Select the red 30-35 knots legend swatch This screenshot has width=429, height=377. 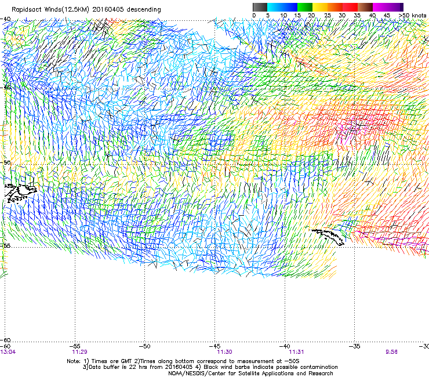(x=350, y=7)
